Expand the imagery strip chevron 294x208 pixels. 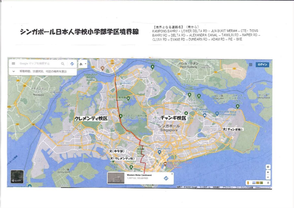(268, 183)
